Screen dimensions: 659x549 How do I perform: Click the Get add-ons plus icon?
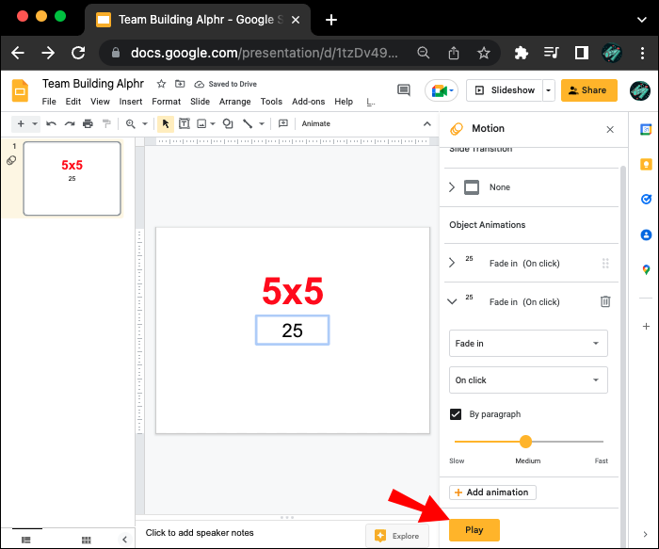tap(646, 326)
